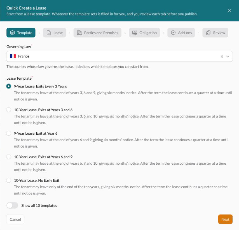This screenshot has height=230, width=239.
Task: Click the Next button
Action: 225,219
